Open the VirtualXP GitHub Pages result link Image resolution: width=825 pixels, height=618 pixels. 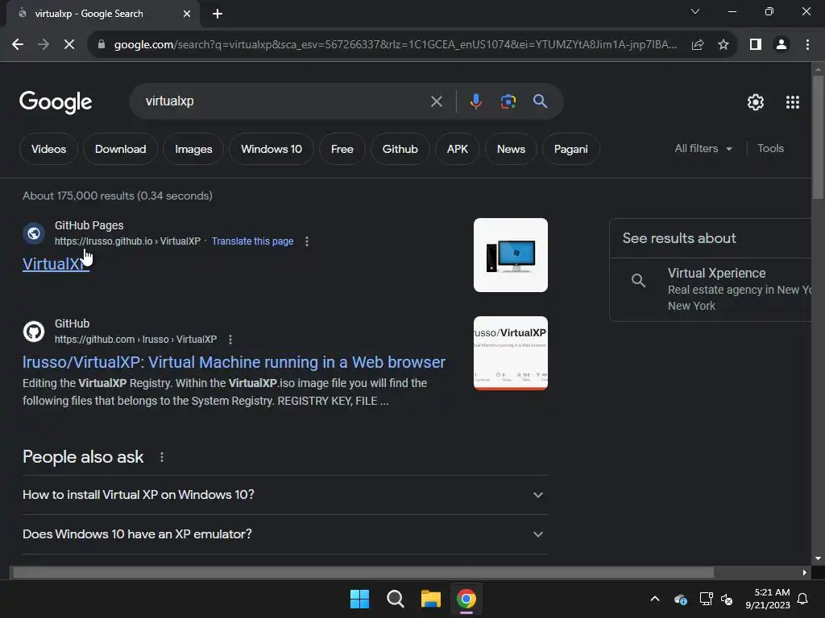point(56,264)
